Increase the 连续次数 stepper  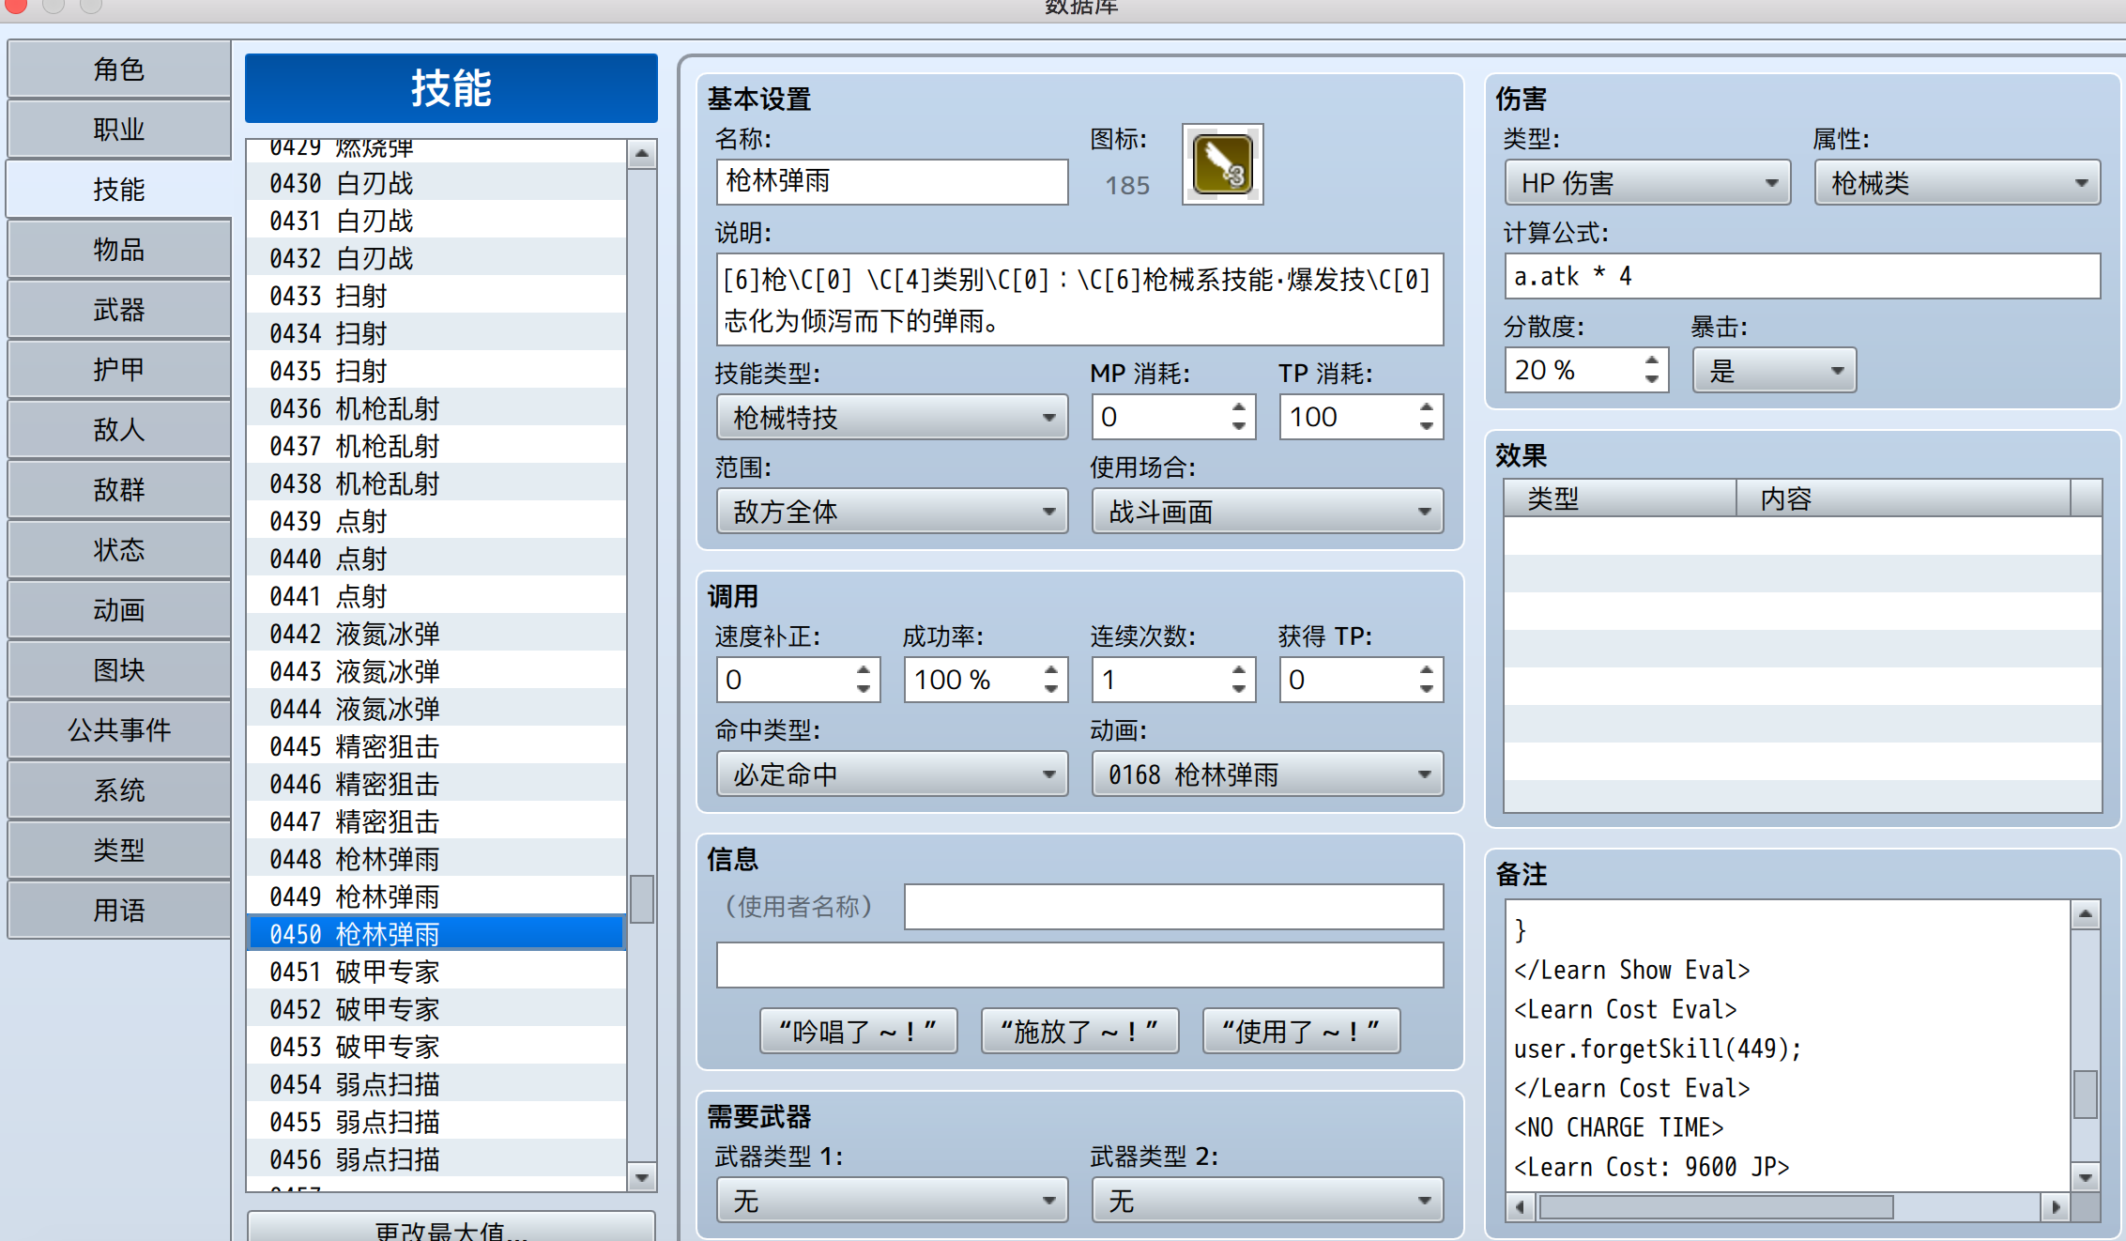click(x=1239, y=670)
